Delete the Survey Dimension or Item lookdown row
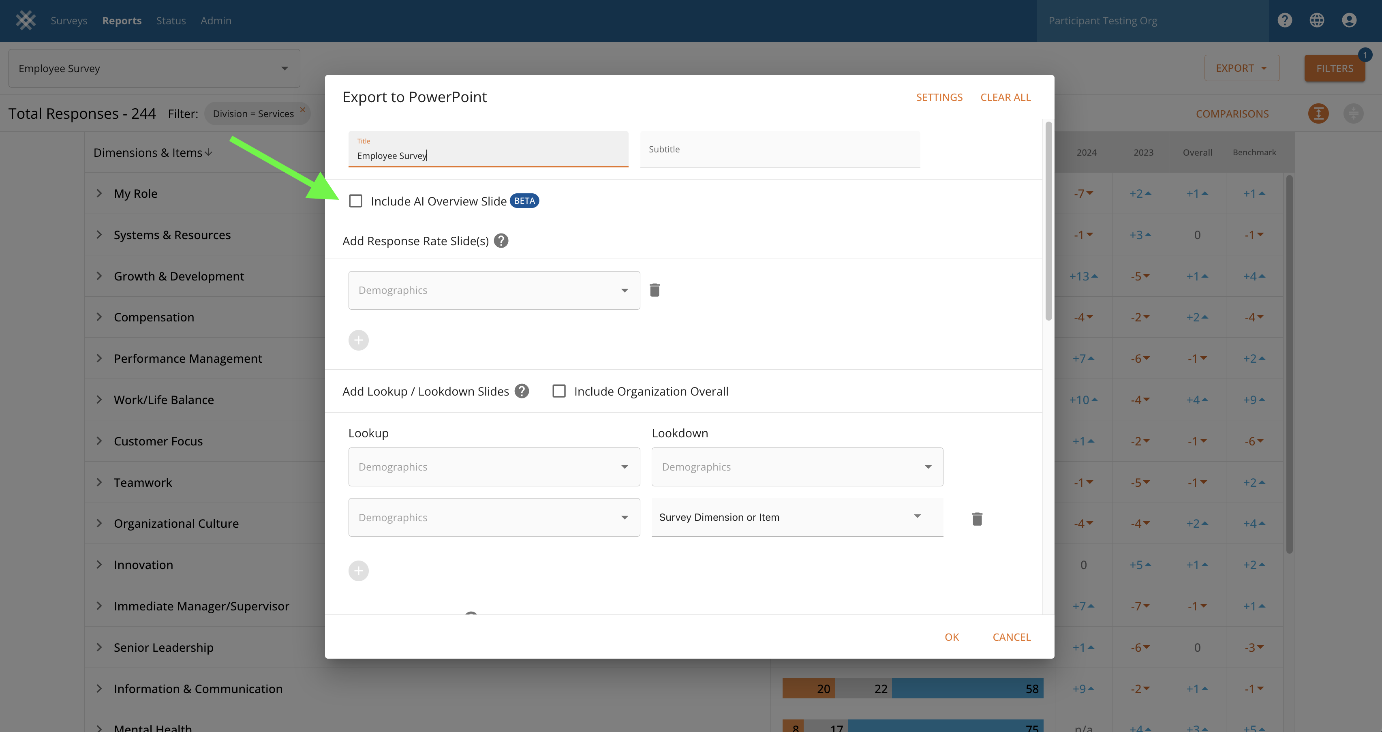Image resolution: width=1382 pixels, height=732 pixels. tap(977, 518)
